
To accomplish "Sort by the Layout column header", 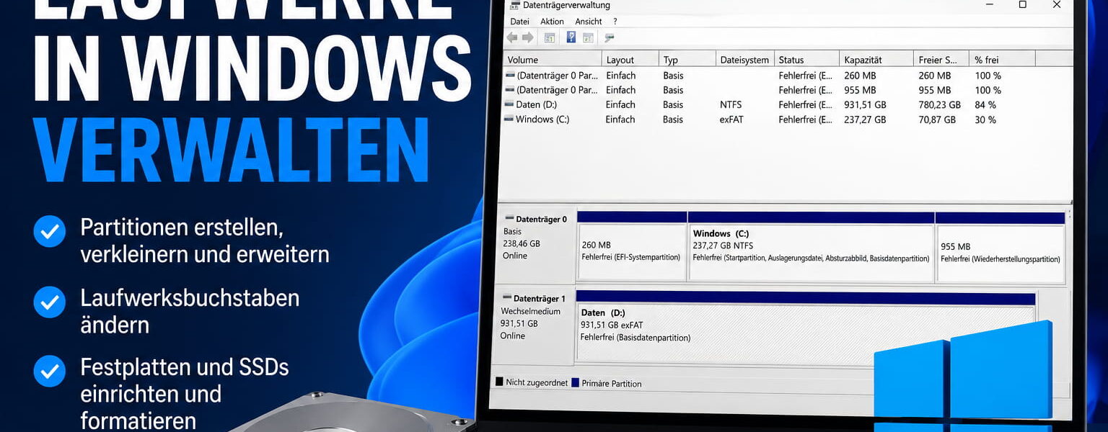I will tap(630, 60).
